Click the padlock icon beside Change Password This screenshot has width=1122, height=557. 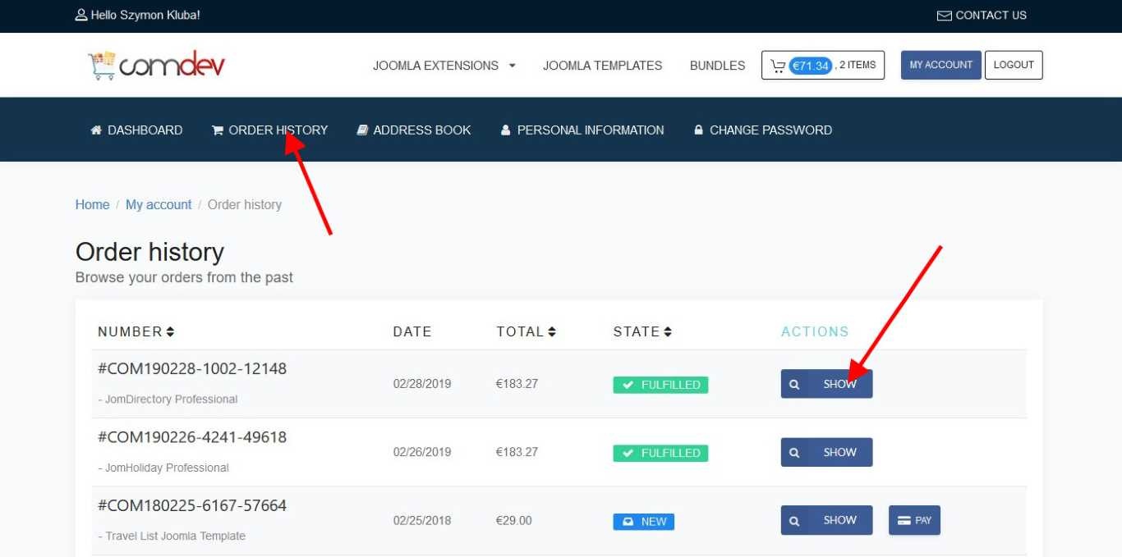click(x=699, y=130)
